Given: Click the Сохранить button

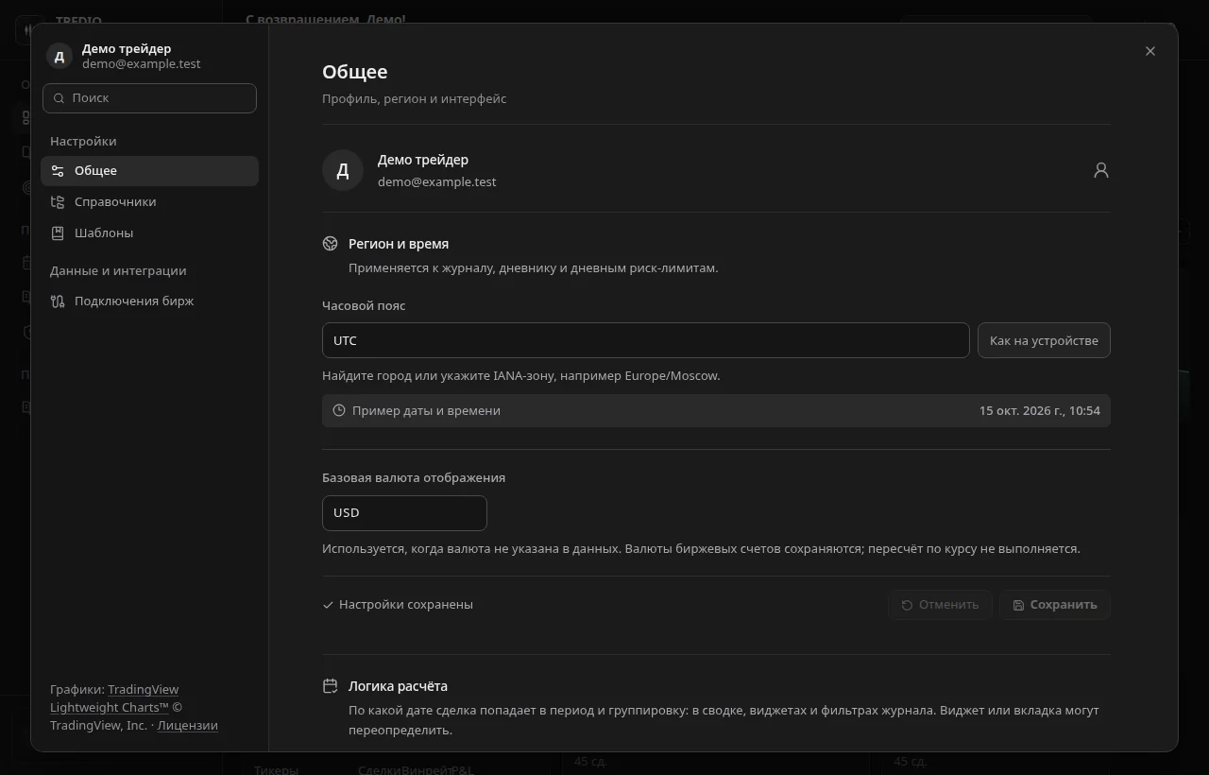Looking at the screenshot, I should coord(1054,605).
